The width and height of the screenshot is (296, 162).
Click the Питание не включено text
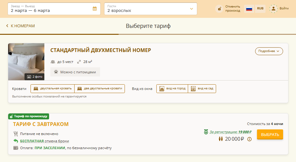pos(39,134)
